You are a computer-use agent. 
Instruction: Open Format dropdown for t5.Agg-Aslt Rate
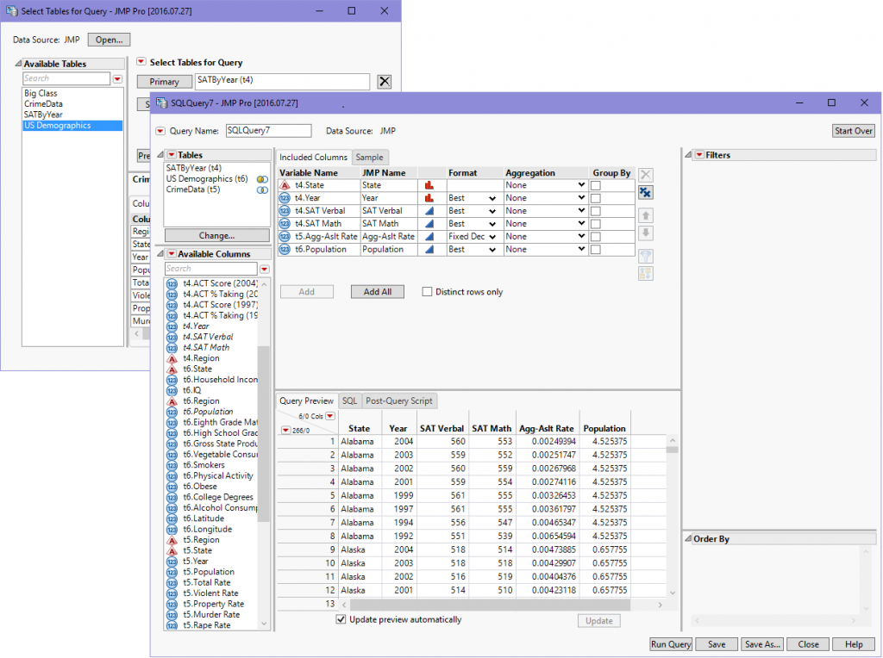[492, 237]
